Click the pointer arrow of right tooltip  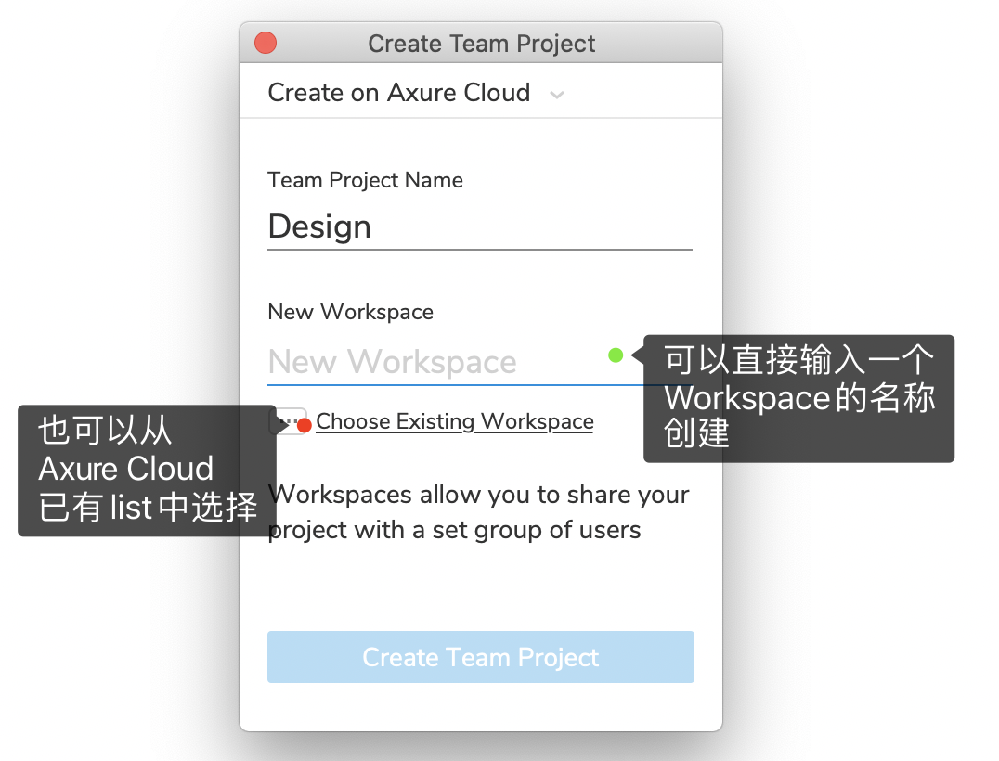pyautogui.click(x=637, y=355)
